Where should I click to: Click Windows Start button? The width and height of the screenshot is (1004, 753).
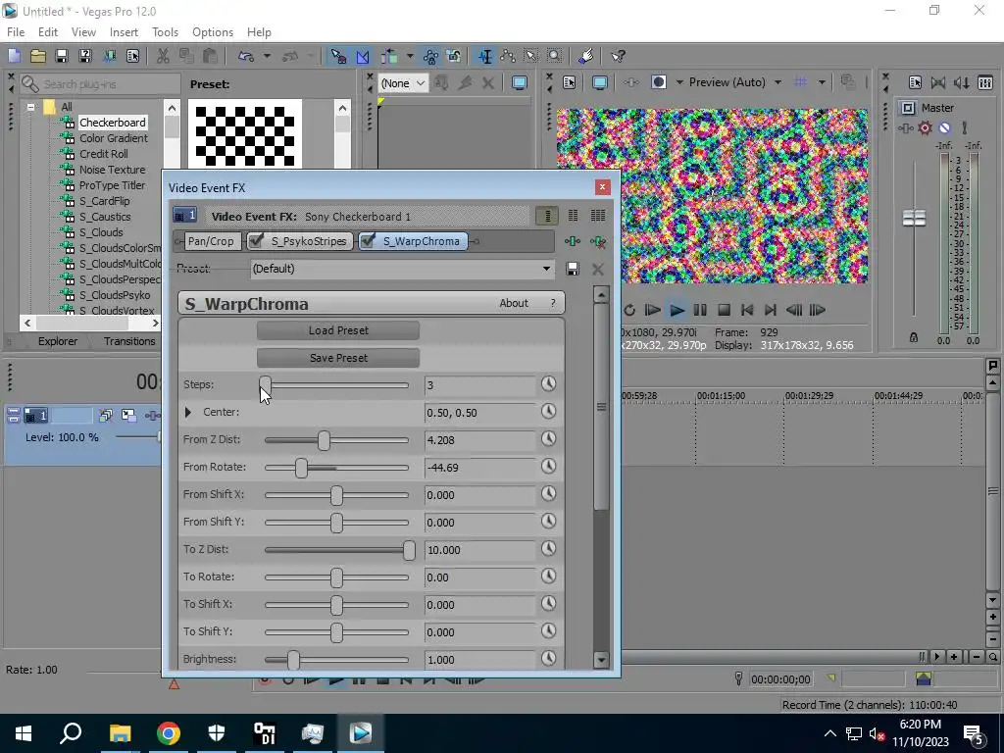[x=24, y=733]
